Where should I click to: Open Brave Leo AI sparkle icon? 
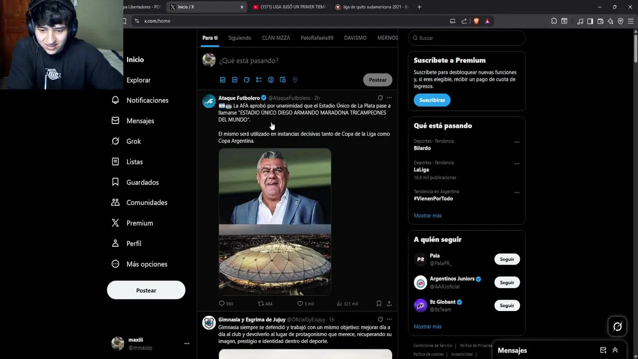(x=610, y=21)
